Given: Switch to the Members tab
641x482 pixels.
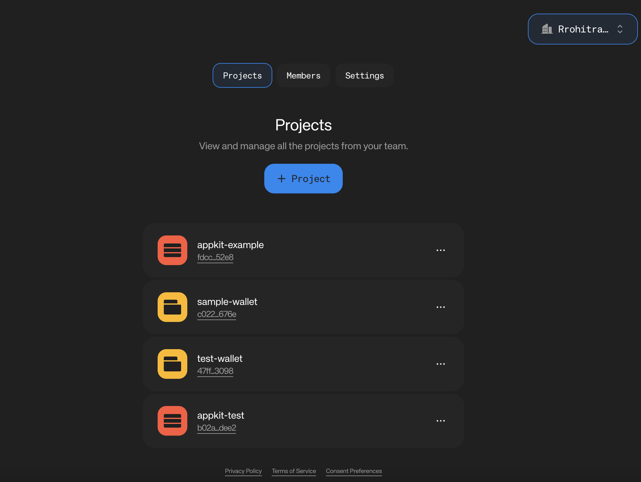Looking at the screenshot, I should [x=304, y=76].
